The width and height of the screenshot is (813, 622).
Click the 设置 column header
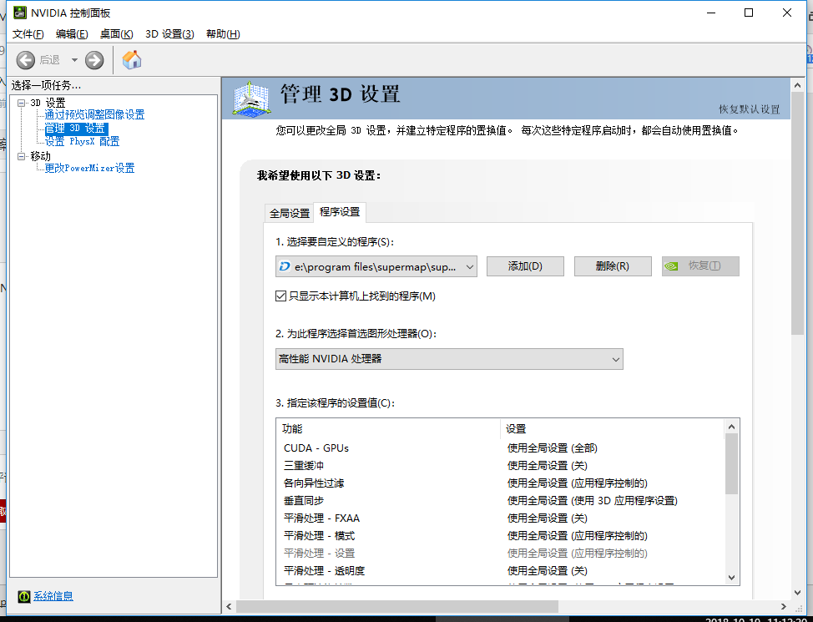pos(612,429)
